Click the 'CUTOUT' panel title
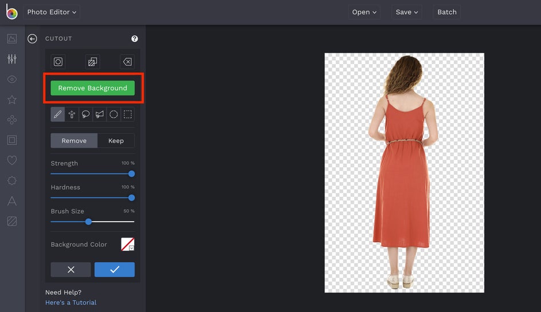541x312 pixels. coord(58,38)
